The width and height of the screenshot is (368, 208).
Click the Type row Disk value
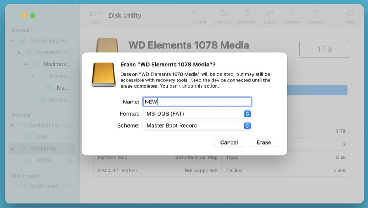[340, 157]
